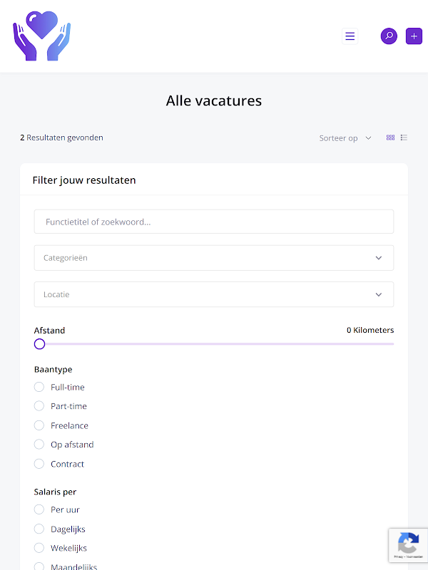428x570 pixels.
Task: Select the Full-time job type
Action: coord(39,387)
